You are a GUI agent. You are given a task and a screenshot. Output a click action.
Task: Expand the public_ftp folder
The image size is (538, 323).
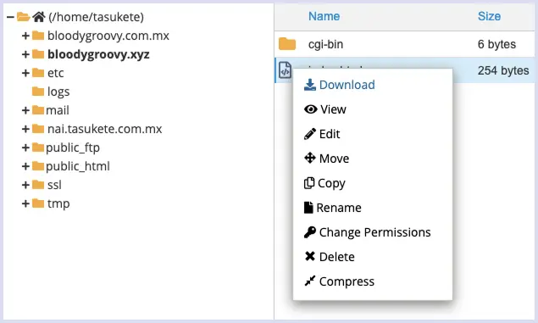click(x=25, y=148)
